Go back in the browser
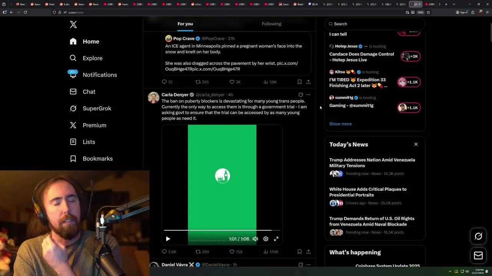The image size is (492, 276). click(12, 12)
